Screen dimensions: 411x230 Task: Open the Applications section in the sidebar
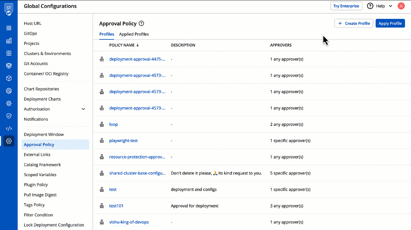(x=9, y=28)
